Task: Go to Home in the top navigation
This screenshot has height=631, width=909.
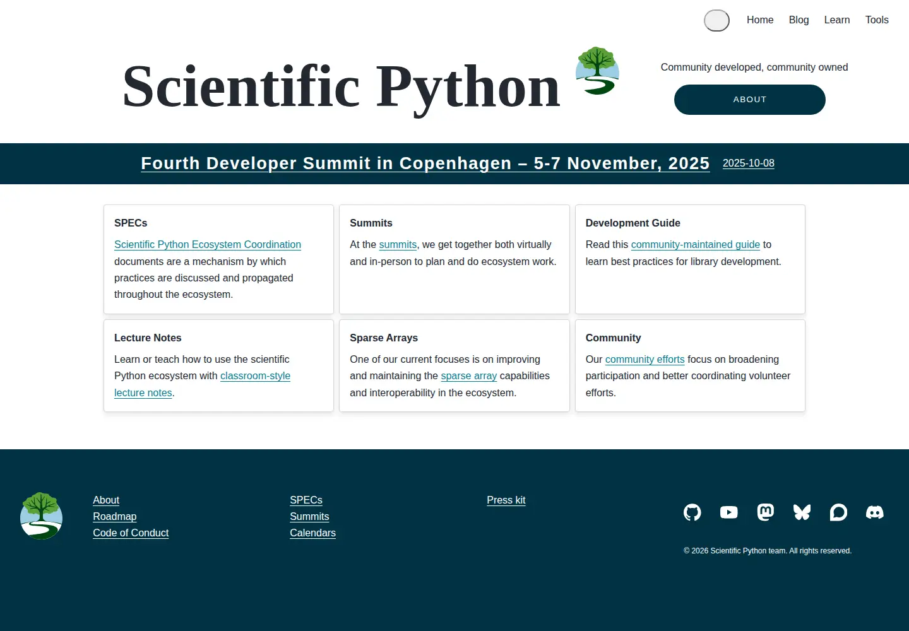Action: click(760, 20)
